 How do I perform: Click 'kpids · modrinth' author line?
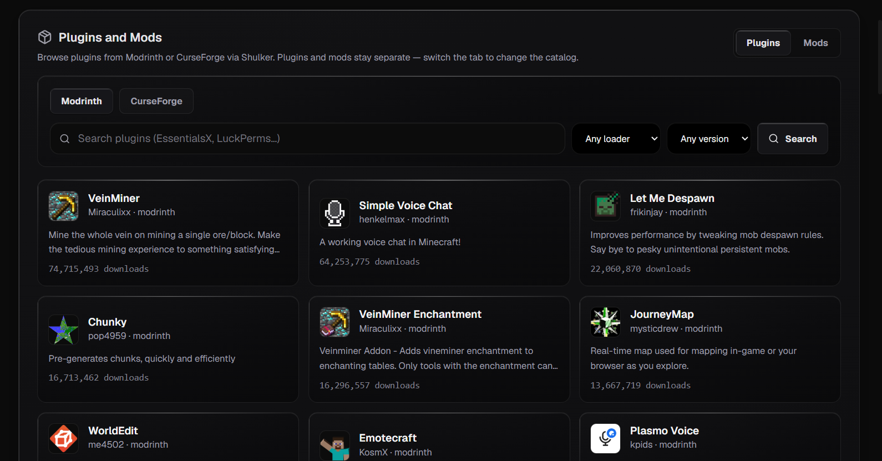663,444
